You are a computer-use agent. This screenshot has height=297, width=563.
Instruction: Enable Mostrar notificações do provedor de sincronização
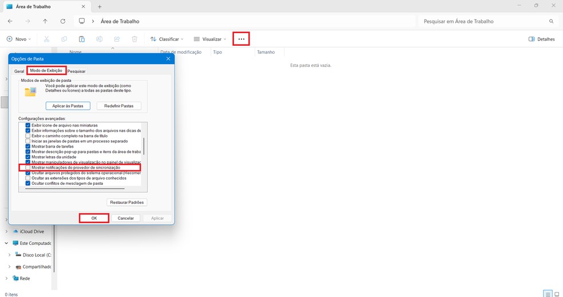click(x=28, y=168)
